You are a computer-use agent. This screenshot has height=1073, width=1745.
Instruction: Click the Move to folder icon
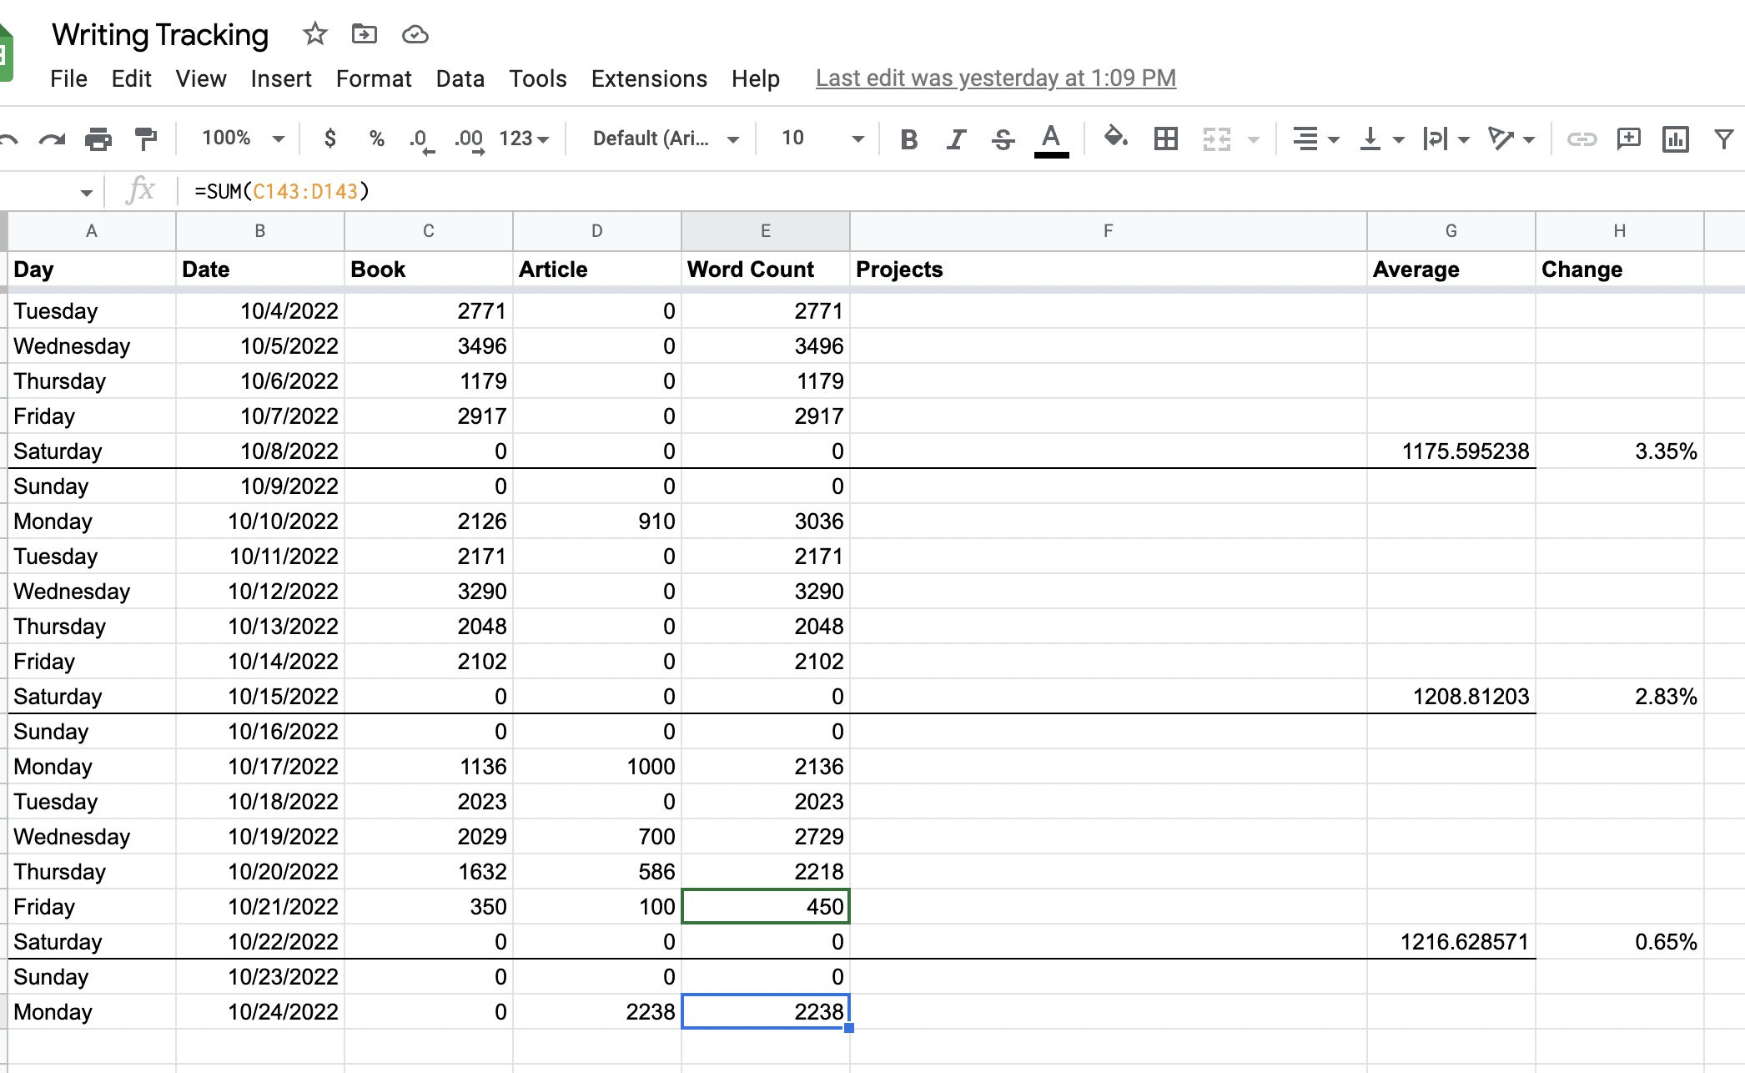coord(365,34)
